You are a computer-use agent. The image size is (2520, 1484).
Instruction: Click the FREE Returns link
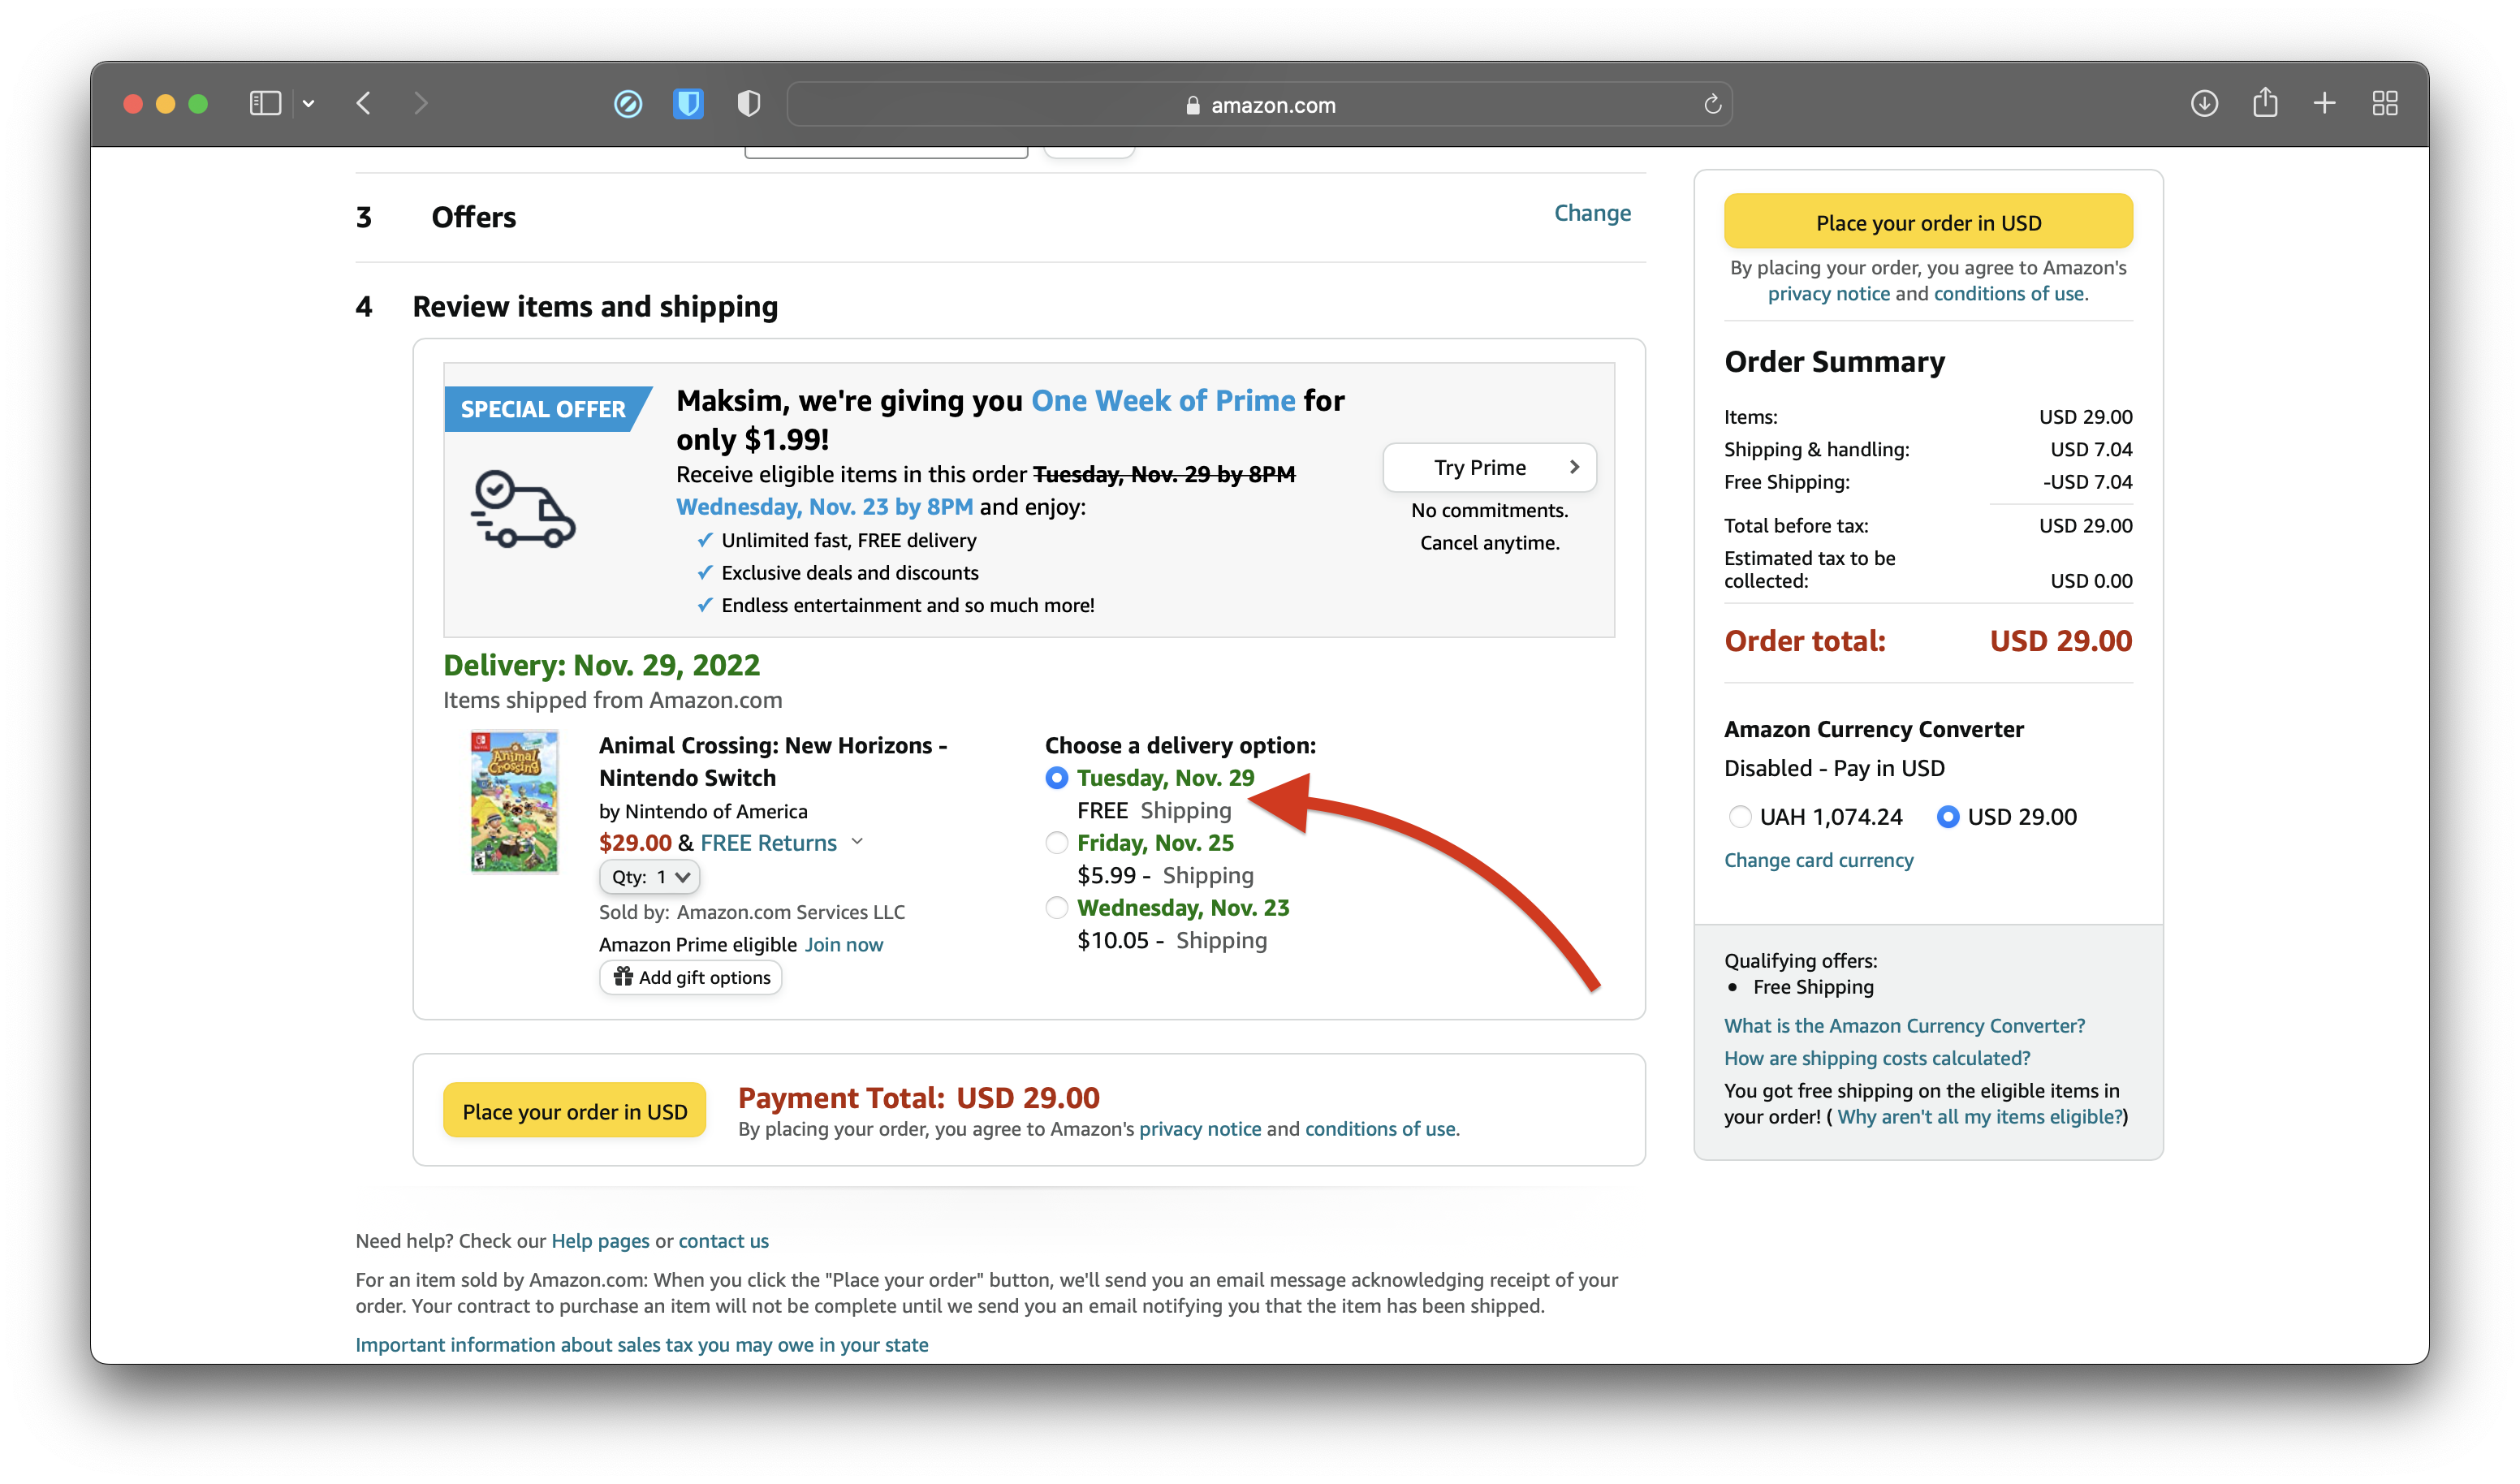pos(768,843)
